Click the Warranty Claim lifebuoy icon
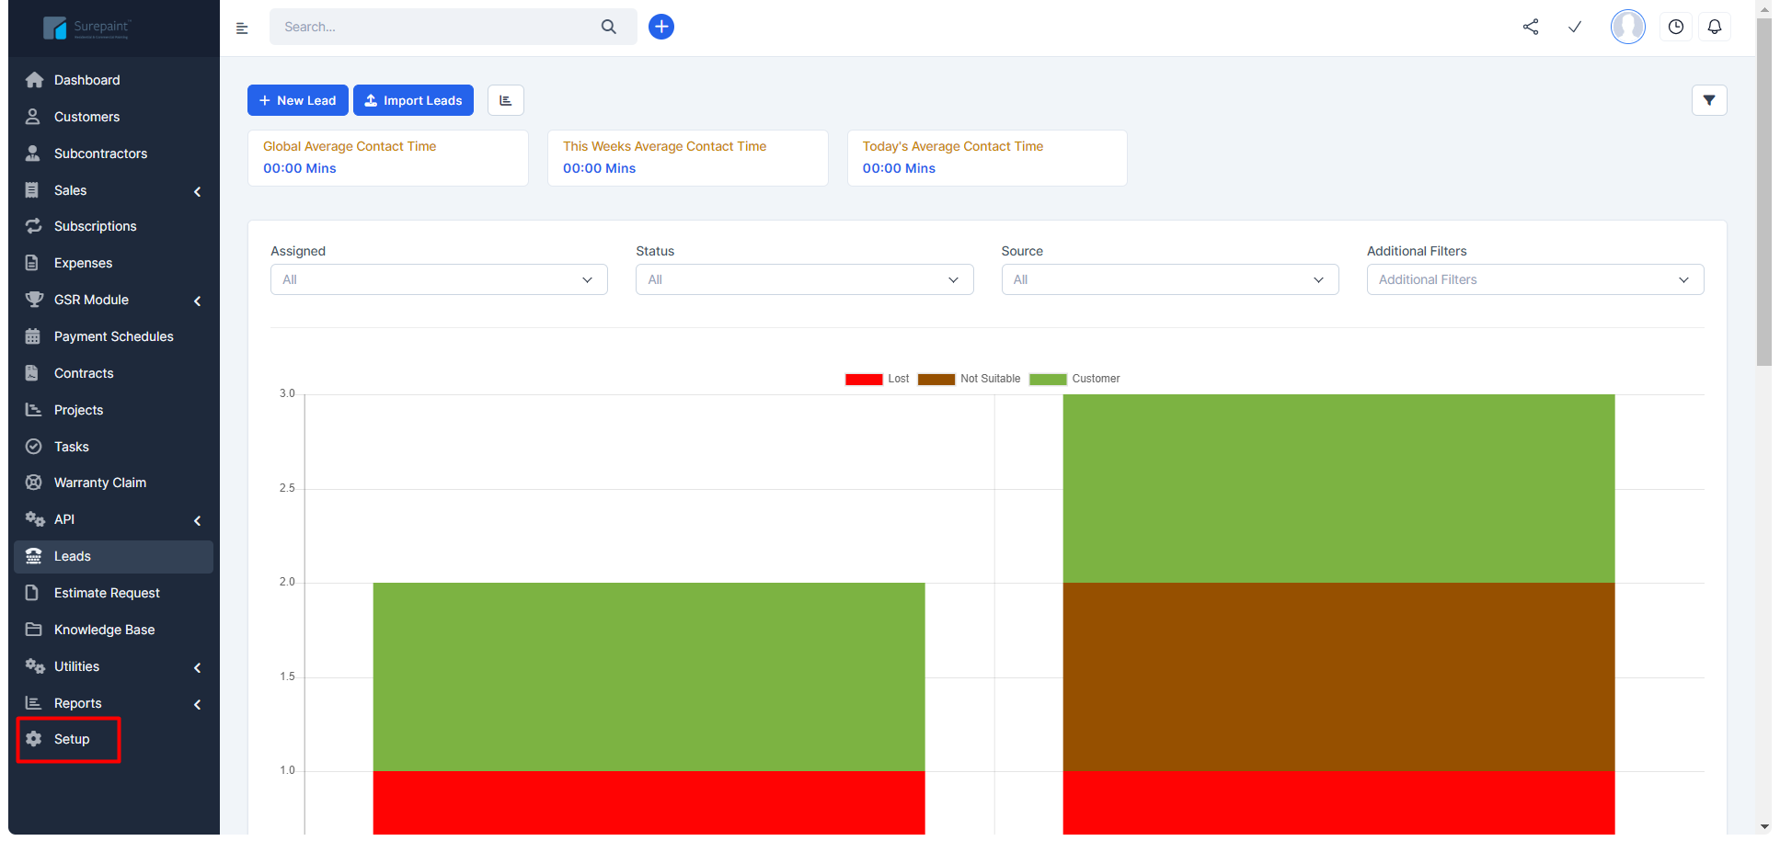The image size is (1780, 841). point(34,483)
